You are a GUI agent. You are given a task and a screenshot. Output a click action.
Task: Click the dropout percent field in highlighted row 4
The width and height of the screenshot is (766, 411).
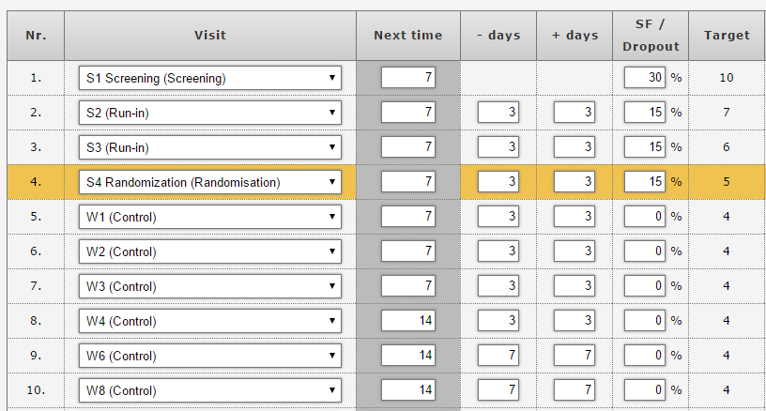[x=645, y=182]
